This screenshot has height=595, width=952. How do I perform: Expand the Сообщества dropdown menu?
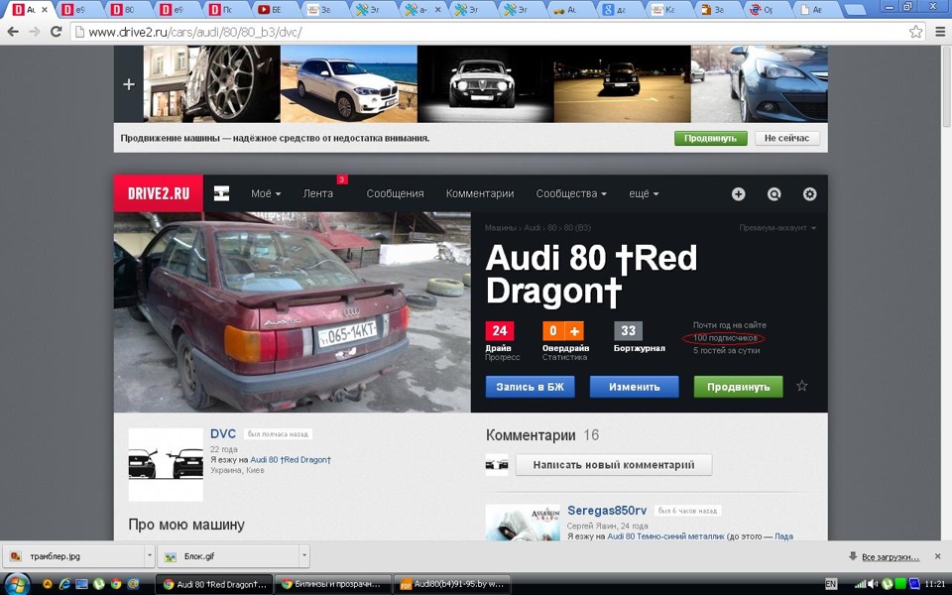(571, 193)
